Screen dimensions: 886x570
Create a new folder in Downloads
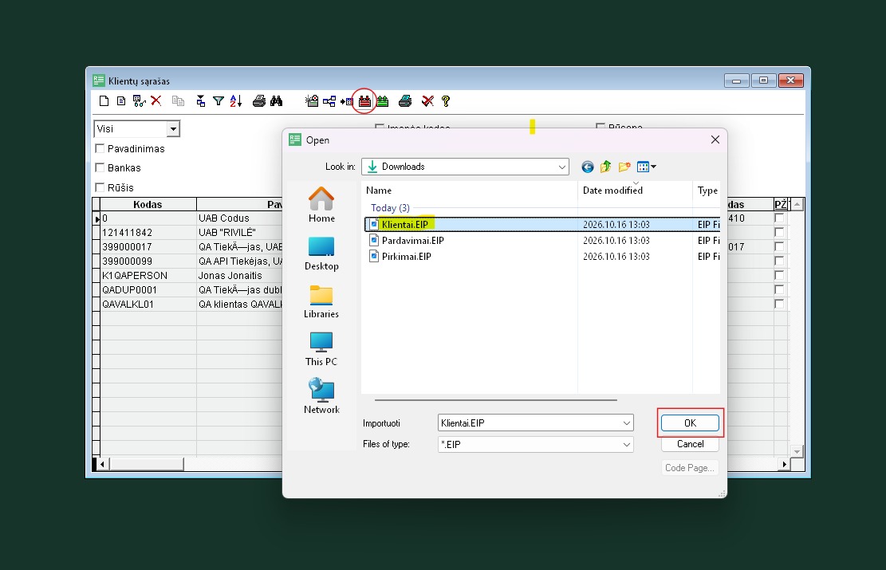(x=624, y=167)
